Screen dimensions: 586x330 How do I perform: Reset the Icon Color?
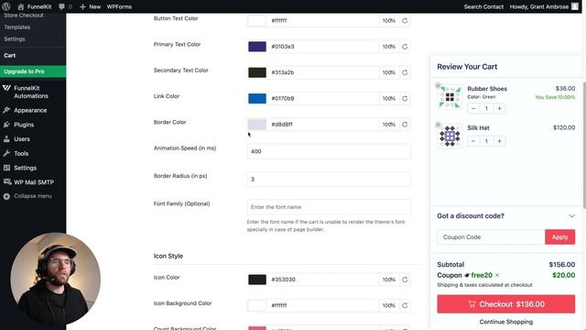(x=405, y=280)
